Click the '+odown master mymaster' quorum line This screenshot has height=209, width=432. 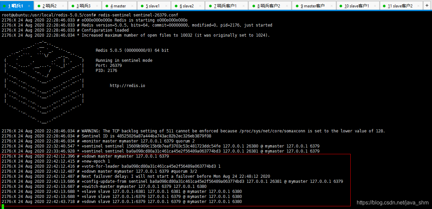99,171
